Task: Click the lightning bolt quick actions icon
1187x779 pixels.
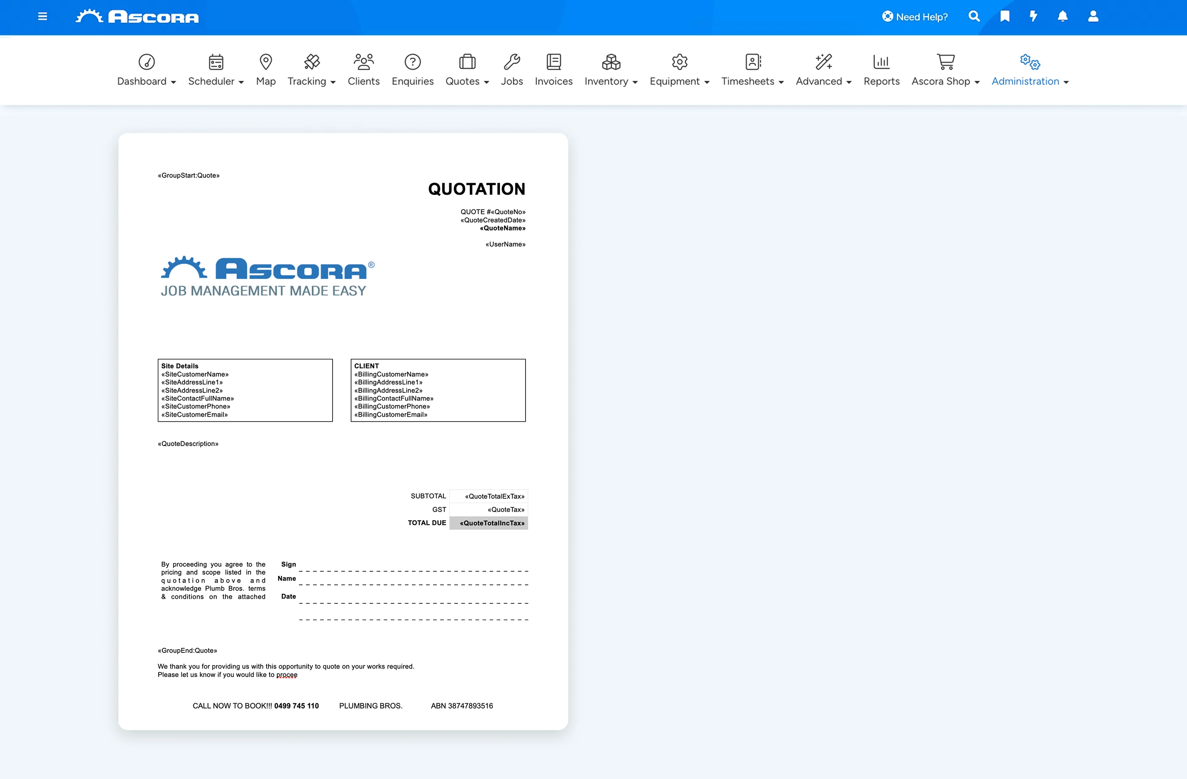Action: [x=1033, y=16]
